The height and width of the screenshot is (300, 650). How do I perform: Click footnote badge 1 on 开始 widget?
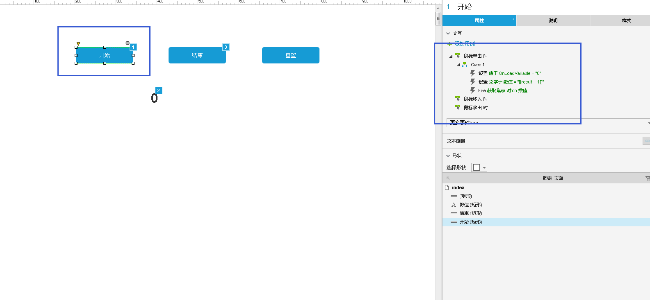[x=133, y=47]
